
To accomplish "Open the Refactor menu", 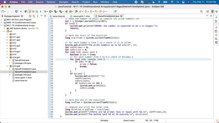I will coord(51,2).
